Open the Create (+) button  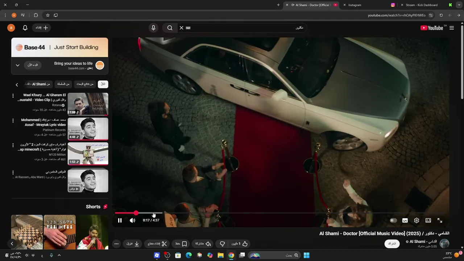[x=42, y=28]
